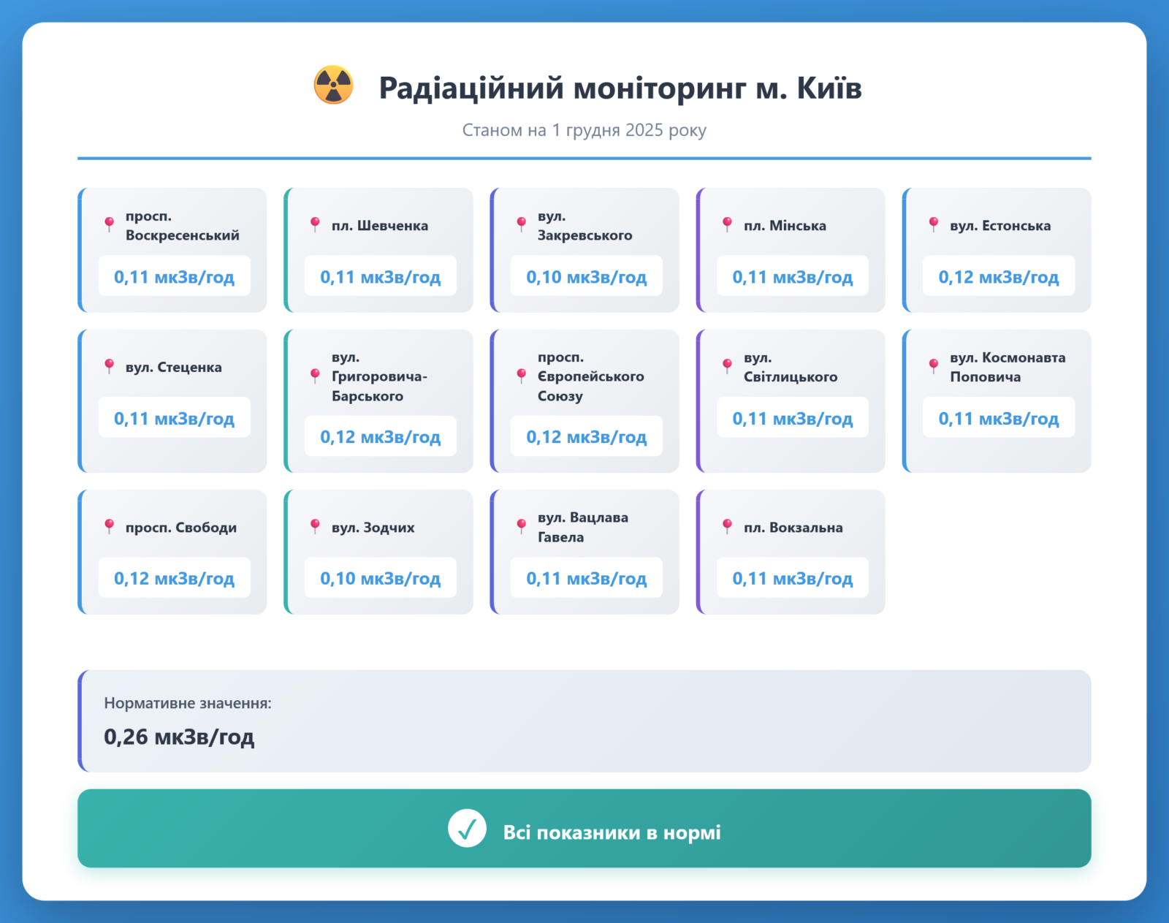Click the white checkmark circle icon

pos(467,829)
